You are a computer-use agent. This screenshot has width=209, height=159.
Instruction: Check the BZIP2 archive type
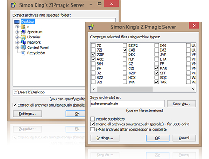(125, 45)
